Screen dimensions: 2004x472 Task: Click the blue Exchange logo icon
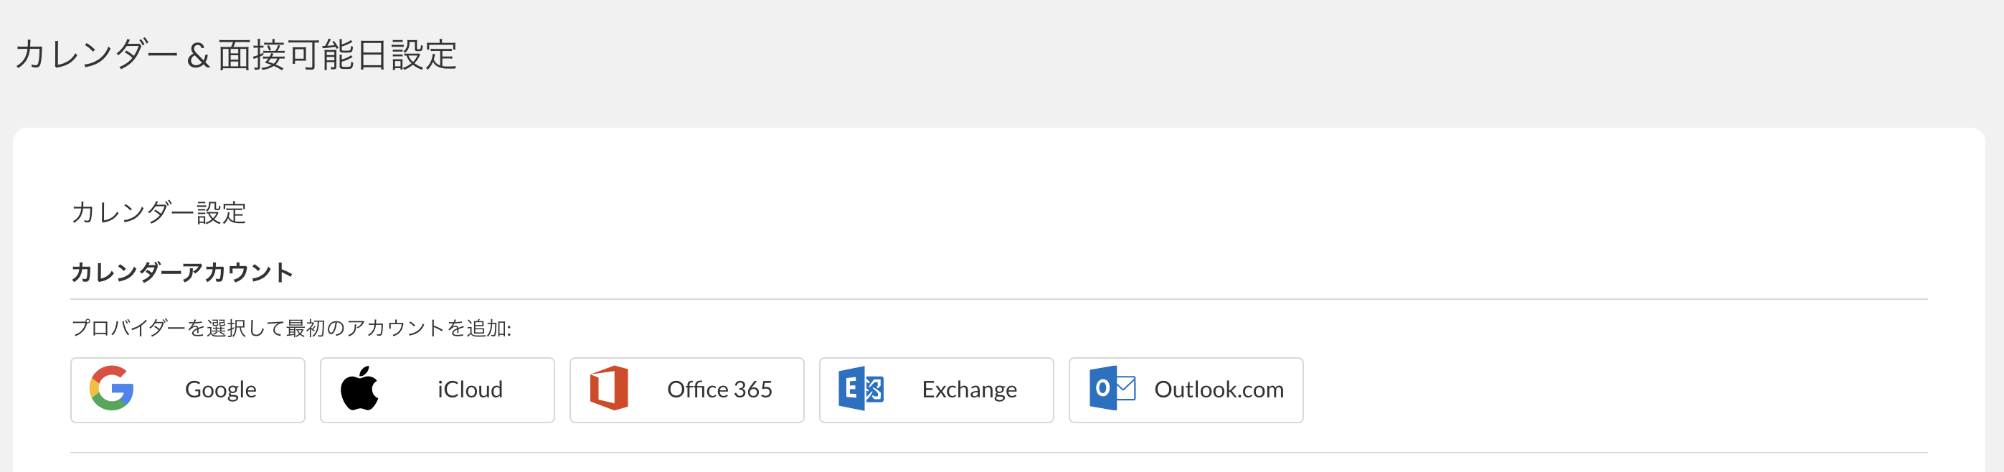point(861,388)
